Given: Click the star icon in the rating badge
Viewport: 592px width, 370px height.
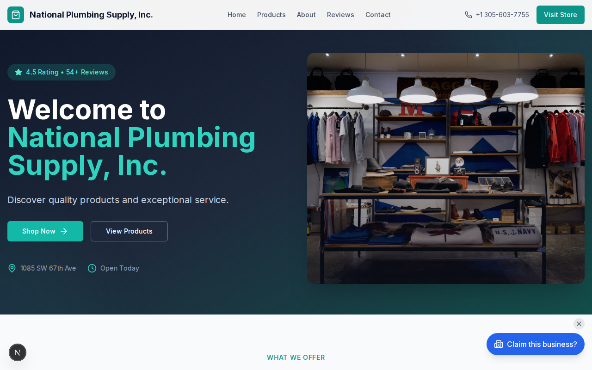Looking at the screenshot, I should click(18, 72).
